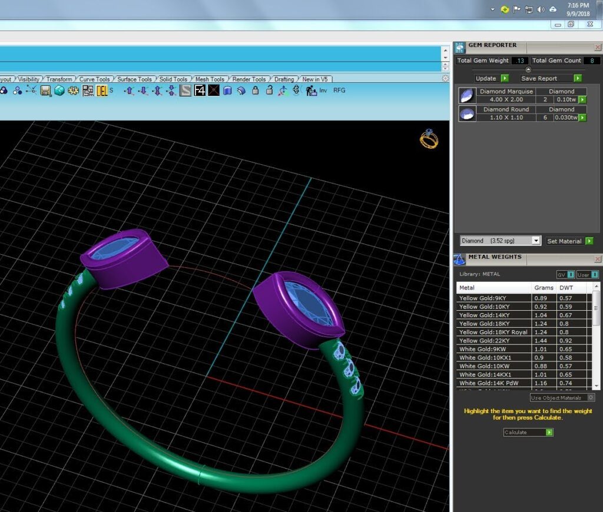Click the gray S toolbar icon
This screenshot has width=603, height=512.
tap(185, 91)
